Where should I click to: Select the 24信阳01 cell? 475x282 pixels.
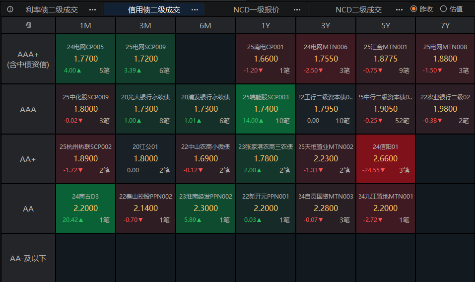pos(386,159)
